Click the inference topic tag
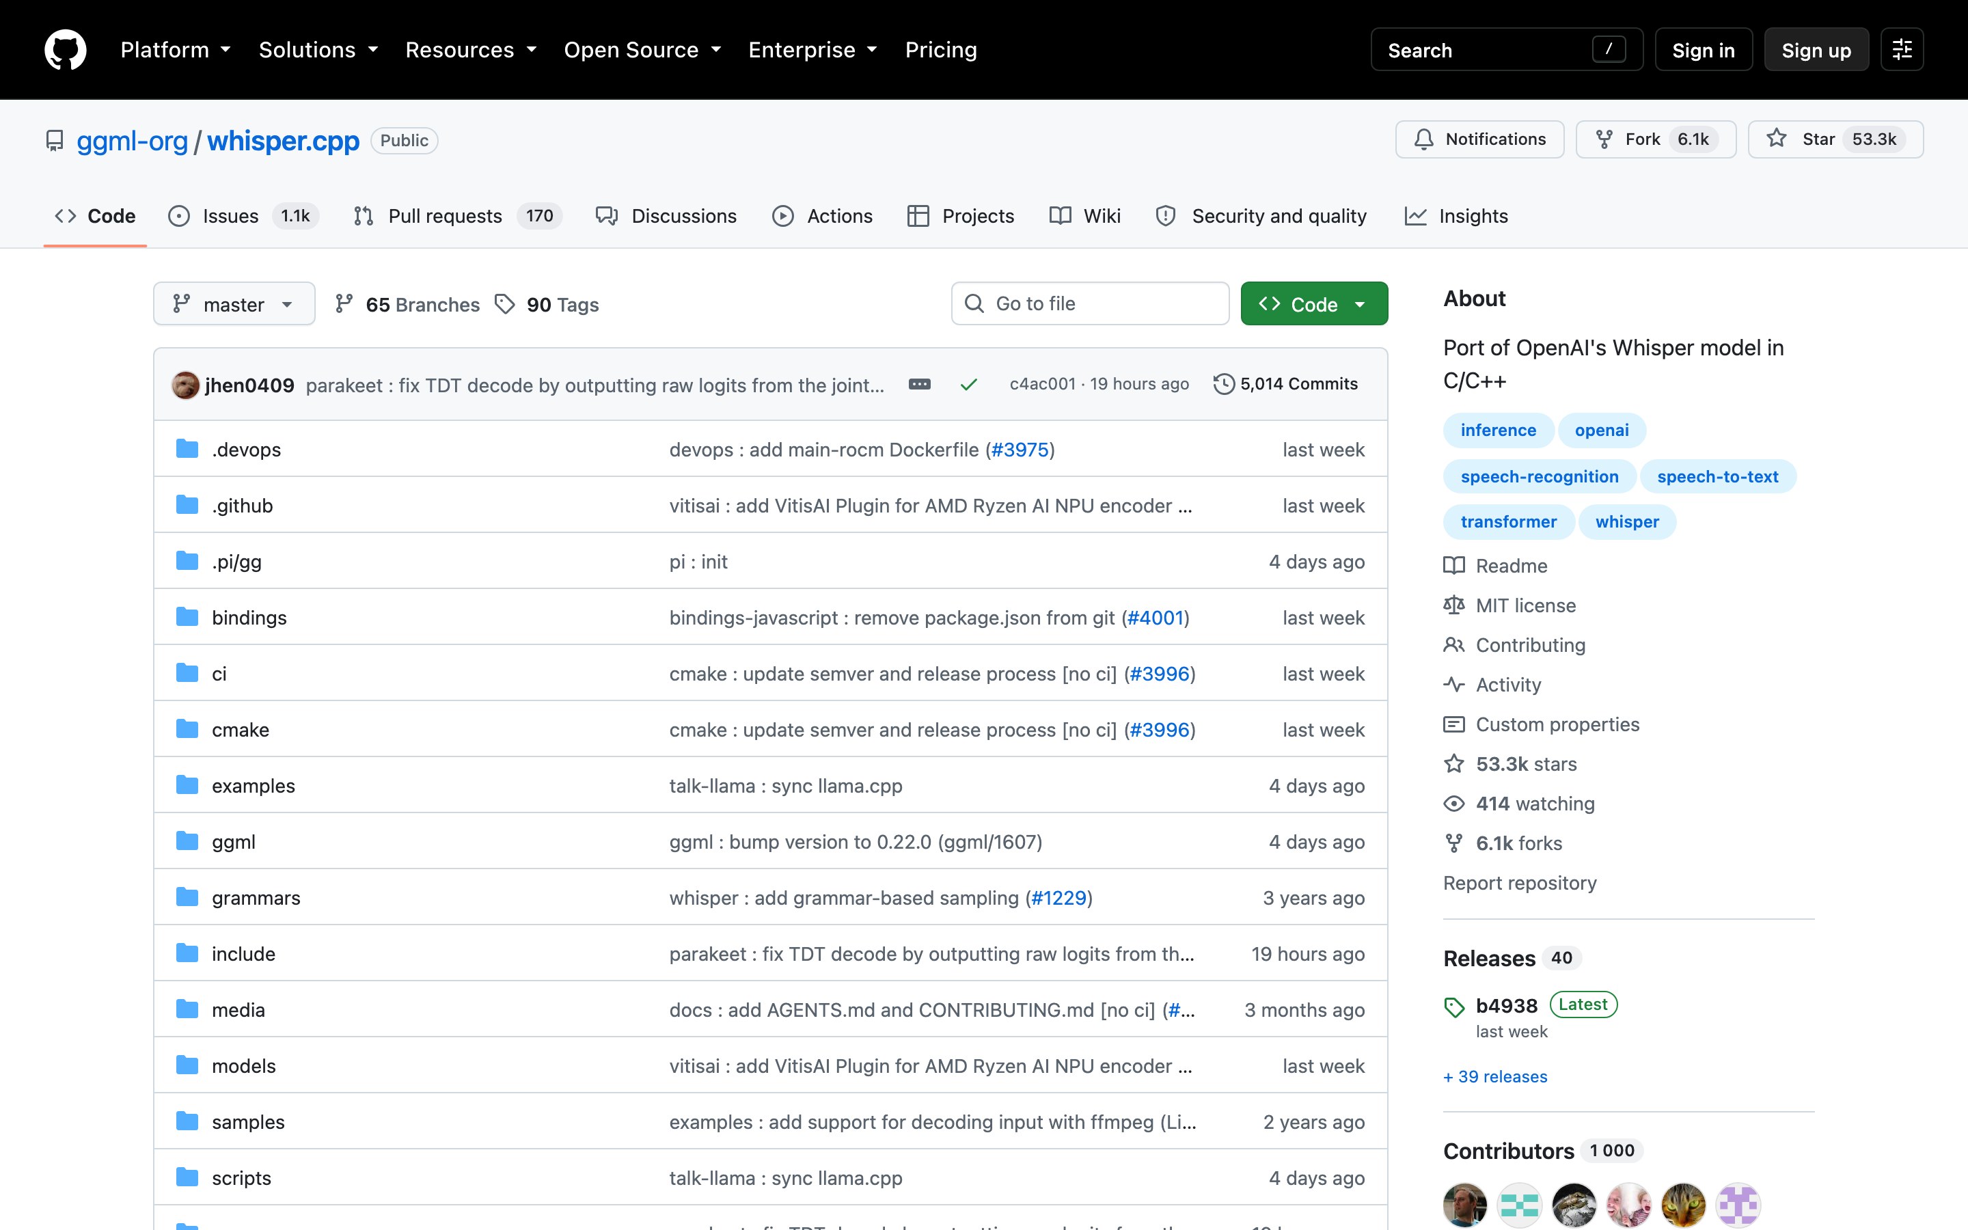 [x=1498, y=430]
